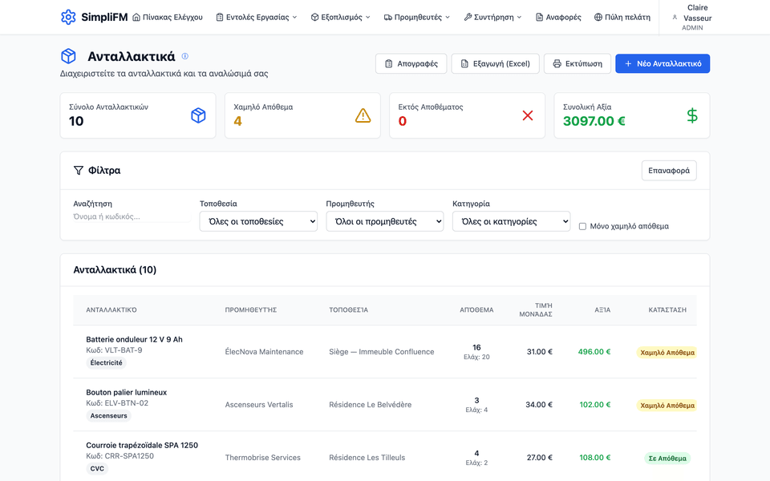The image size is (770, 481).
Task: Open the Προμηθευτής filter dropdown
Action: (x=385, y=221)
